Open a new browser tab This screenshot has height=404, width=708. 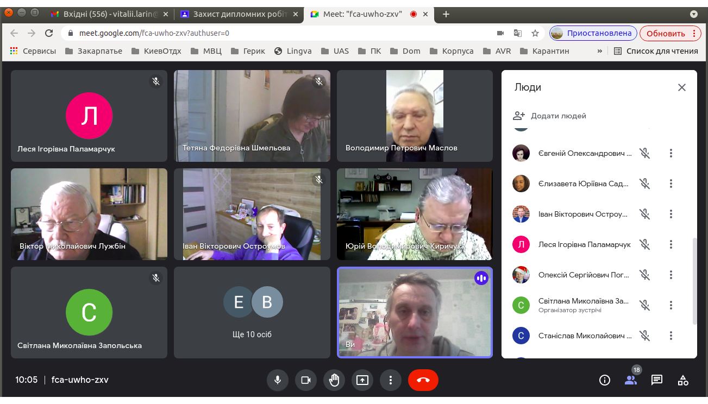point(446,14)
